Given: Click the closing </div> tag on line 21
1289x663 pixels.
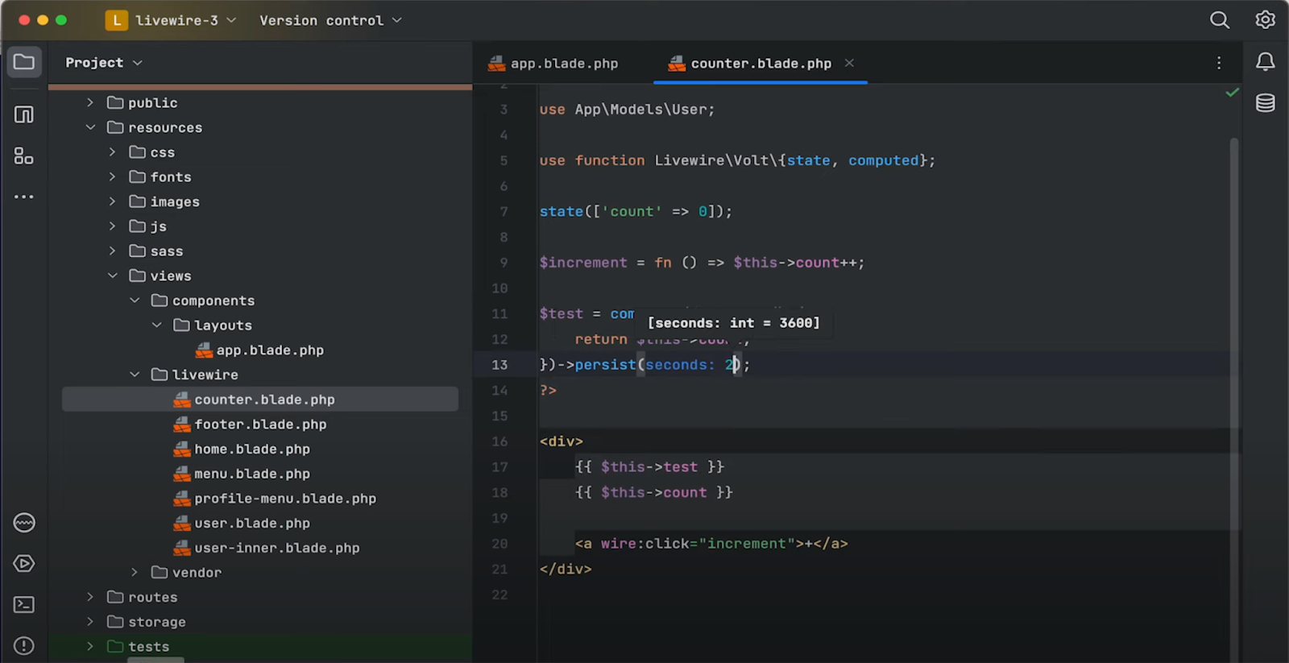Looking at the screenshot, I should [566, 570].
